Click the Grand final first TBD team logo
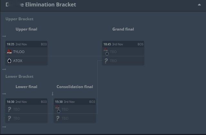Viewport: 206px width, 135px height. [x=106, y=52]
